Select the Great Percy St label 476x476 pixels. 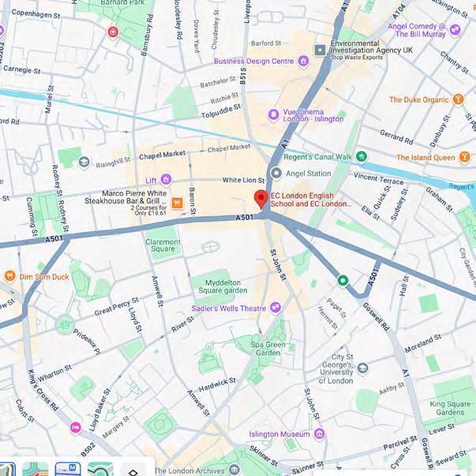coord(117,307)
